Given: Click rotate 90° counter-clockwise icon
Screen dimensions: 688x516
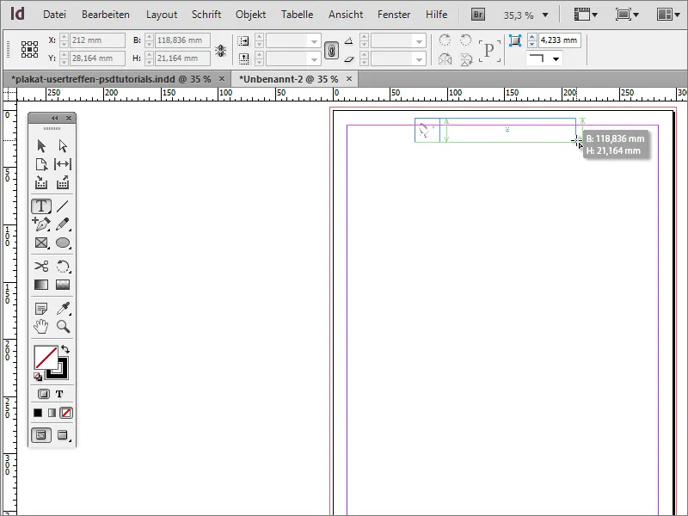Looking at the screenshot, I should pyautogui.click(x=465, y=40).
